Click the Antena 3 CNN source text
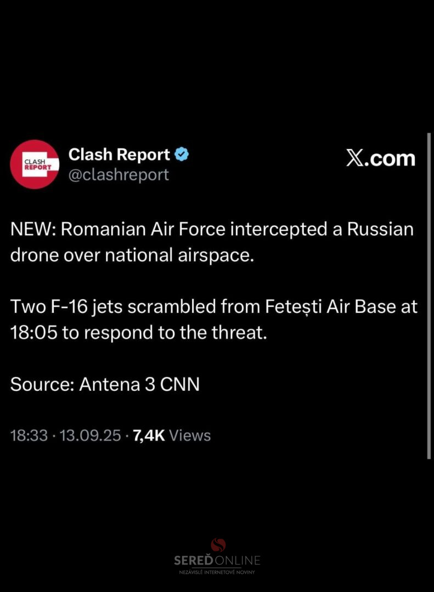Viewport: 434px width, 592px height. click(139, 384)
